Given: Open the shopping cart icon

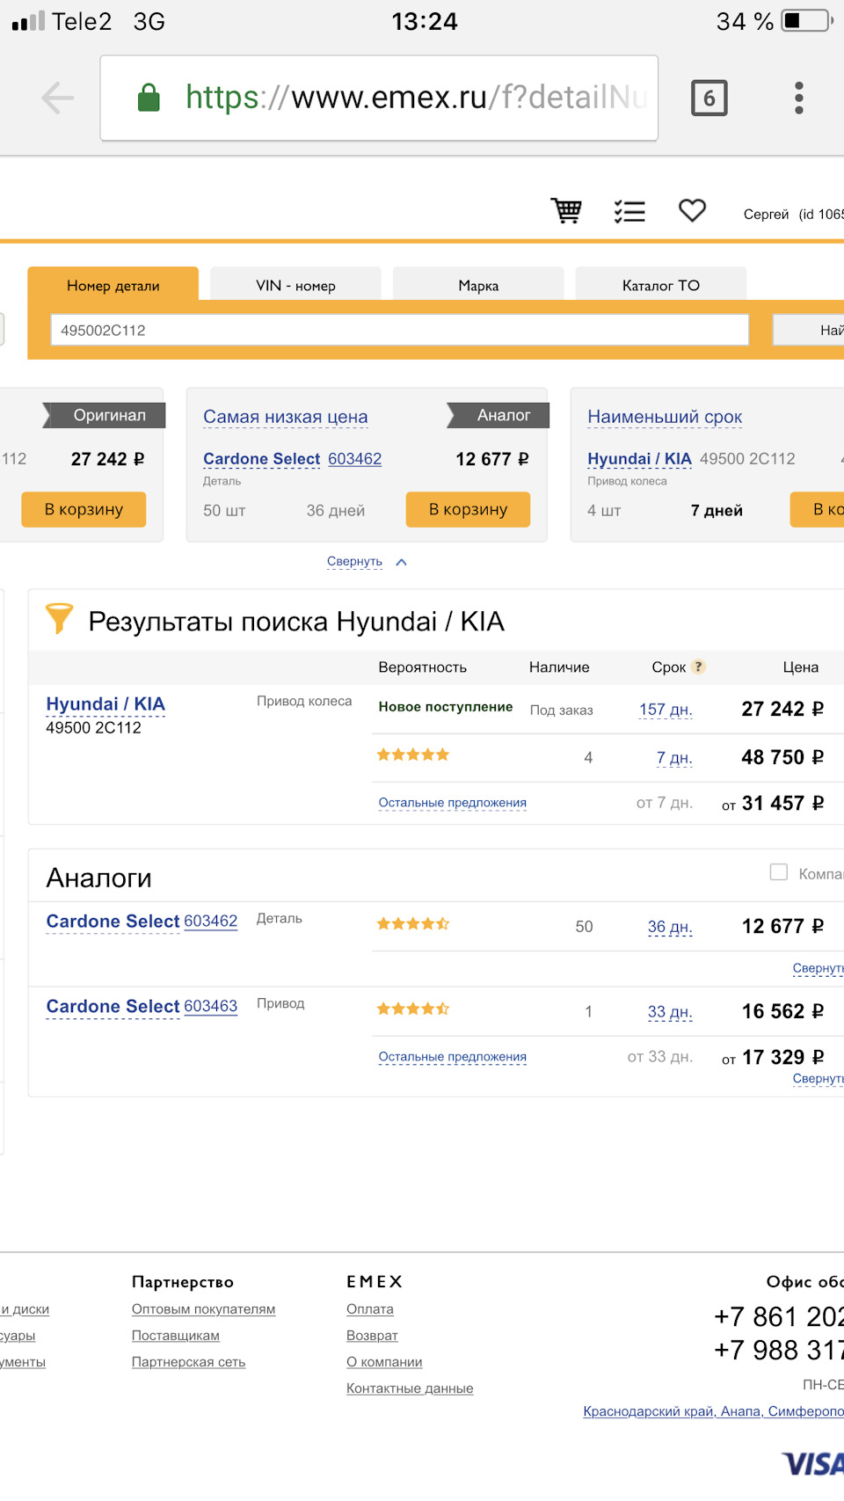Looking at the screenshot, I should point(566,211).
